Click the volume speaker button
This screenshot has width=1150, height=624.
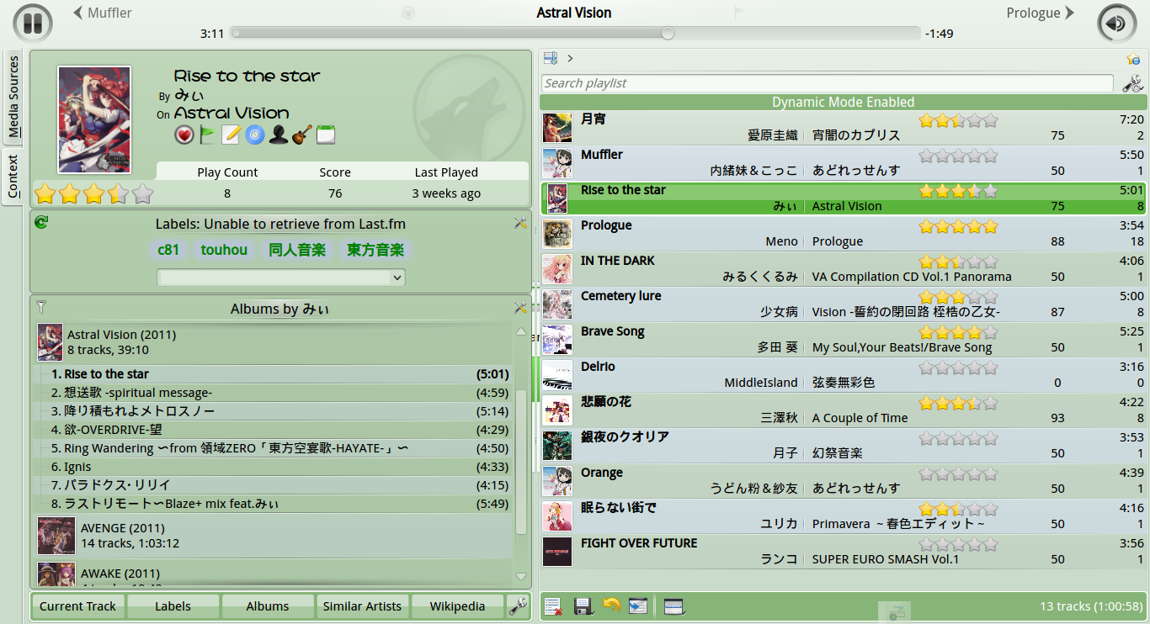click(1116, 23)
